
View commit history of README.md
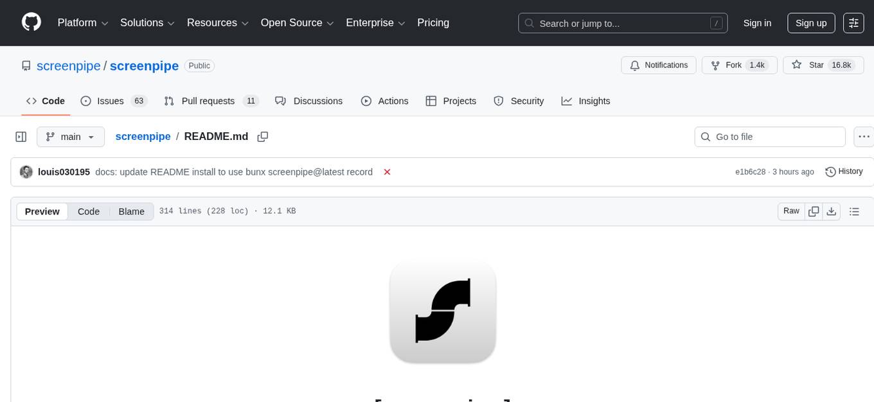(x=843, y=171)
